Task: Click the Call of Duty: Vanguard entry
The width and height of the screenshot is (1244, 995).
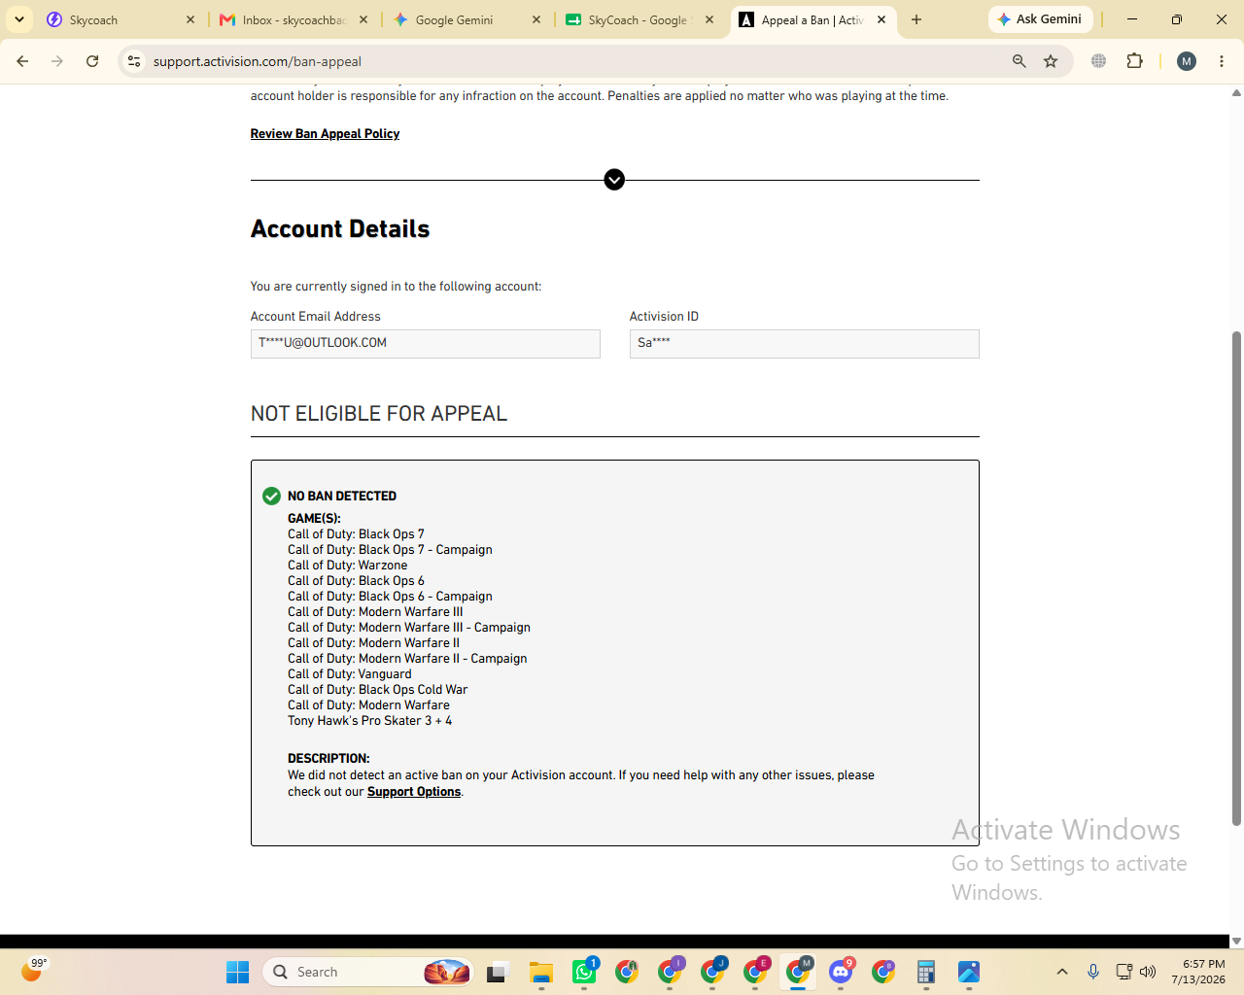Action: coord(350,674)
